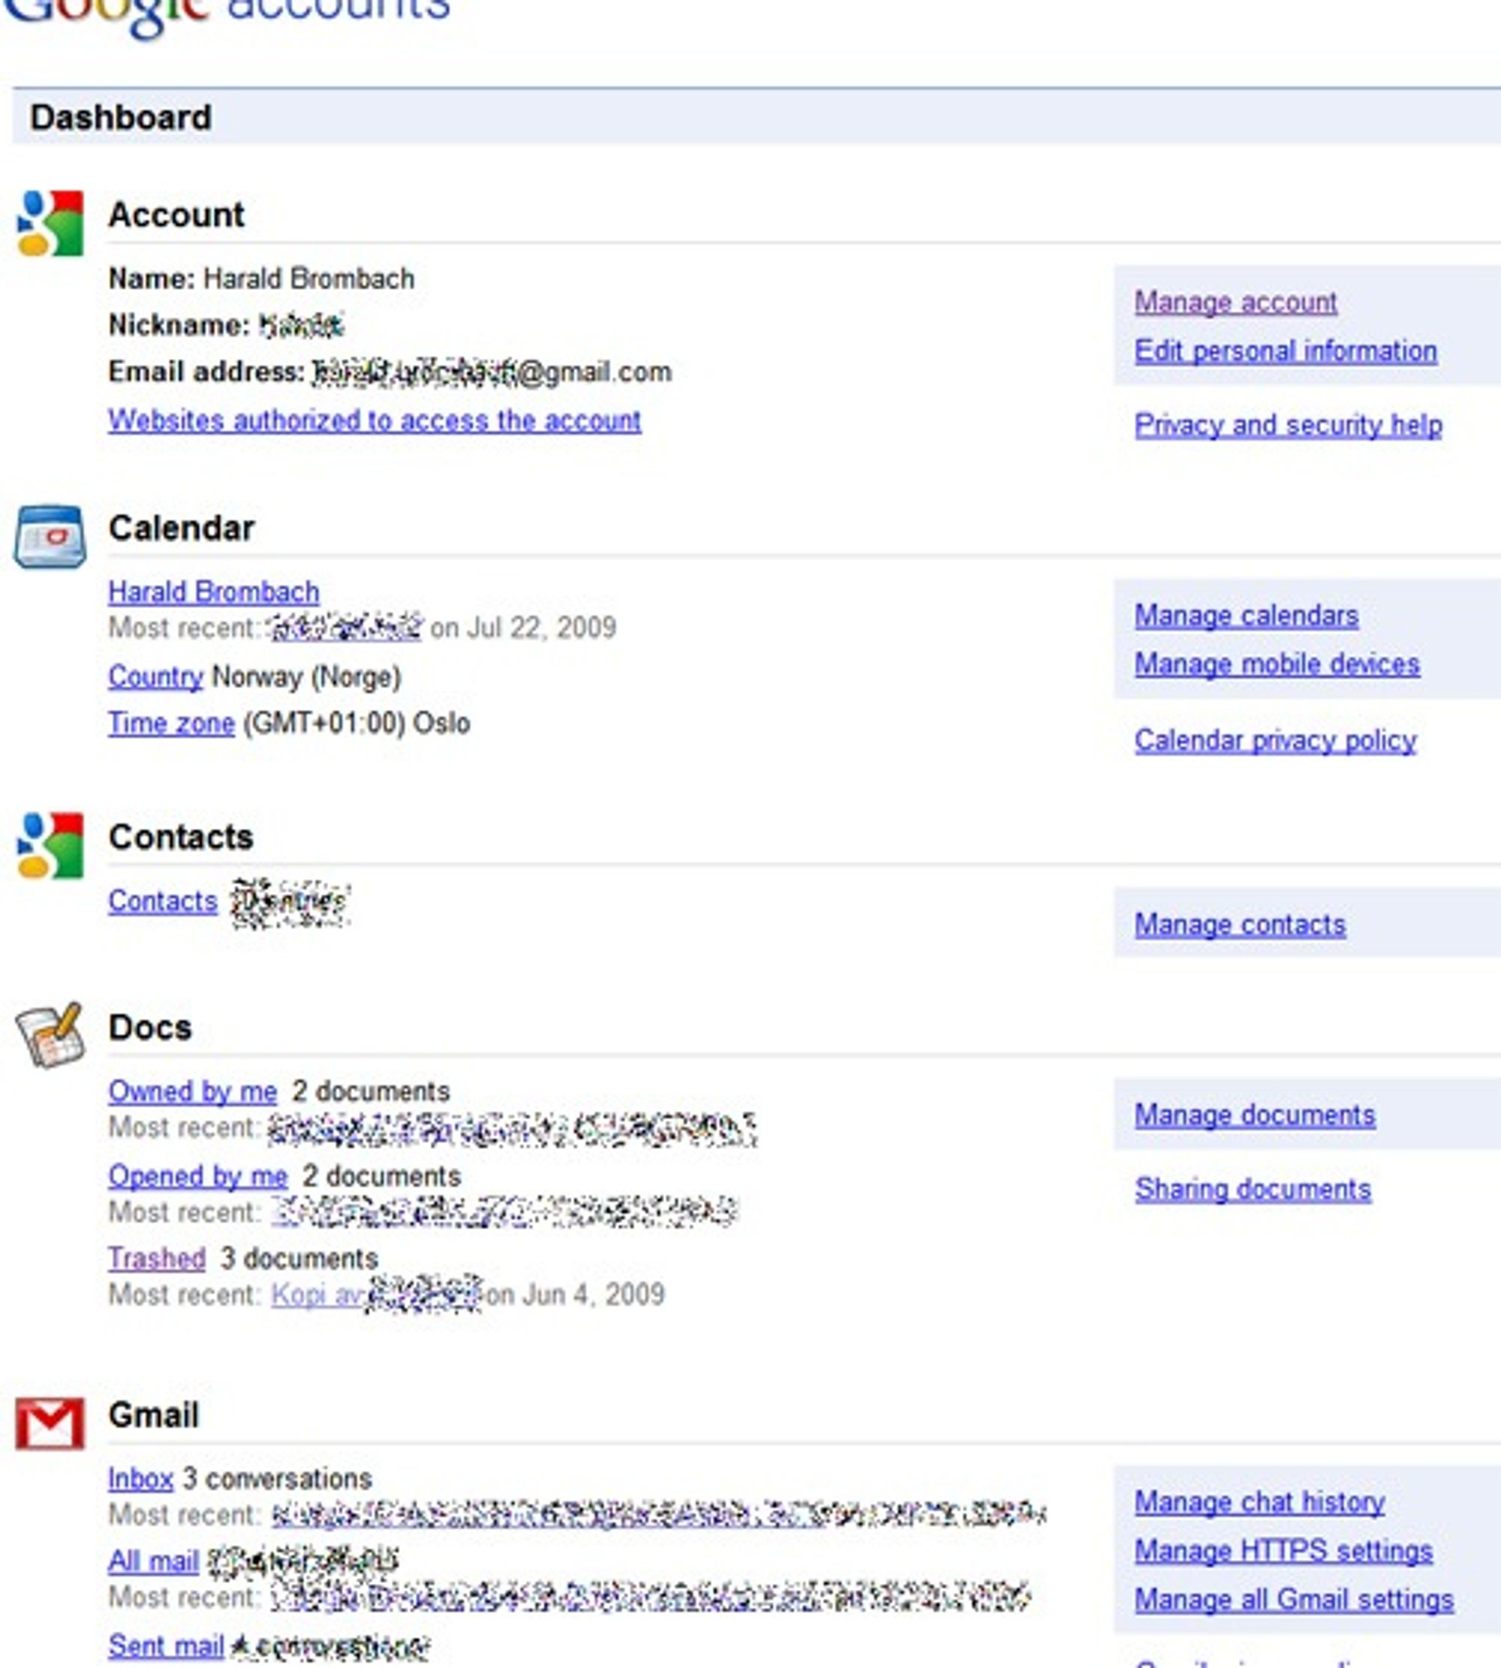Open the Opened by me link
Image resolution: width=1501 pixels, height=1668 pixels.
pos(198,1176)
